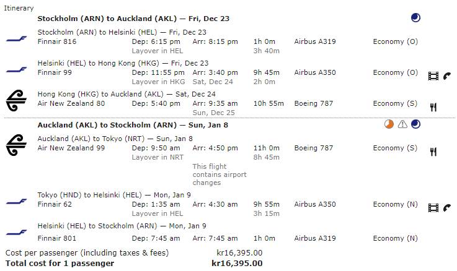
Task: Click the orange long-layover clock icon
Action: (389, 124)
